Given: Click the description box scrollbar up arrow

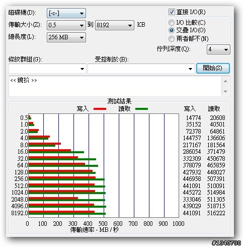Looking at the screenshot, I should pyautogui.click(x=225, y=81).
